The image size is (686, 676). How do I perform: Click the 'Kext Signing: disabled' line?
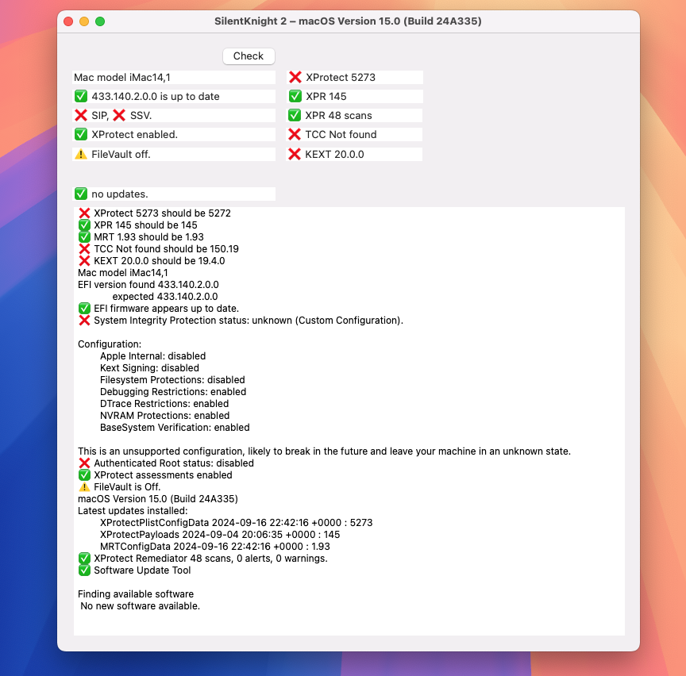tap(149, 367)
